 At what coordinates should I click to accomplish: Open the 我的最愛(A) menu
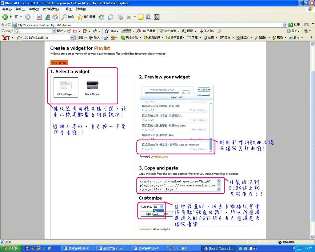51,9
